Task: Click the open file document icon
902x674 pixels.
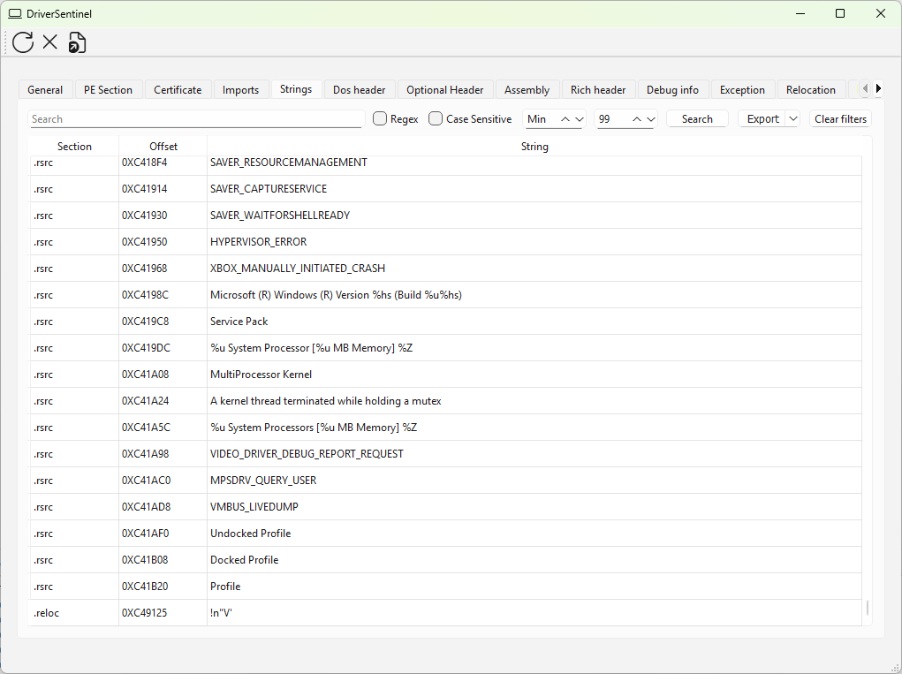Action: point(78,42)
